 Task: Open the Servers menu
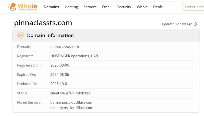tap(90, 7)
